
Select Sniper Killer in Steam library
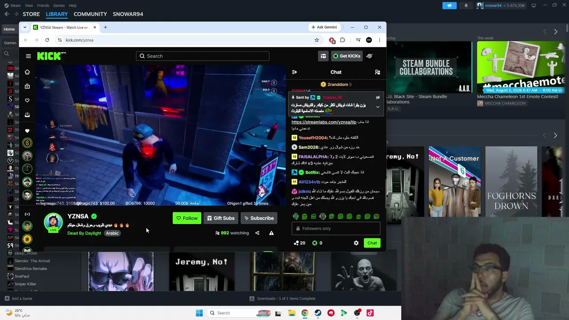pyautogui.click(x=25, y=284)
